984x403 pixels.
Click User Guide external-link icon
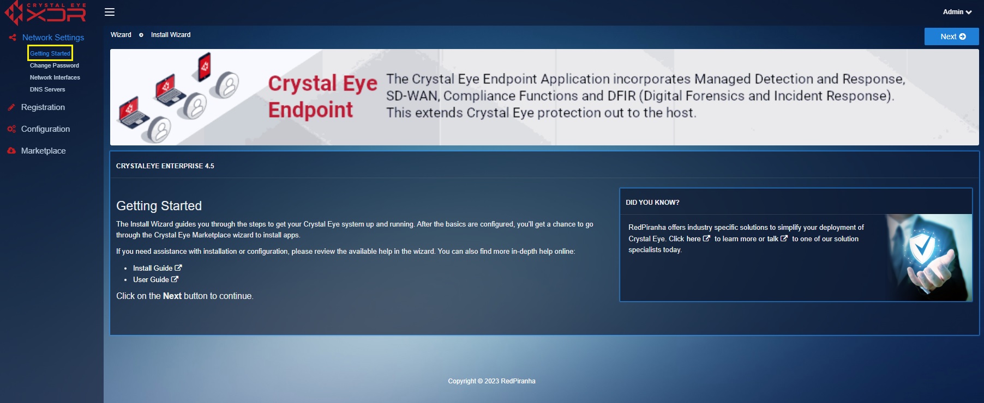[175, 279]
